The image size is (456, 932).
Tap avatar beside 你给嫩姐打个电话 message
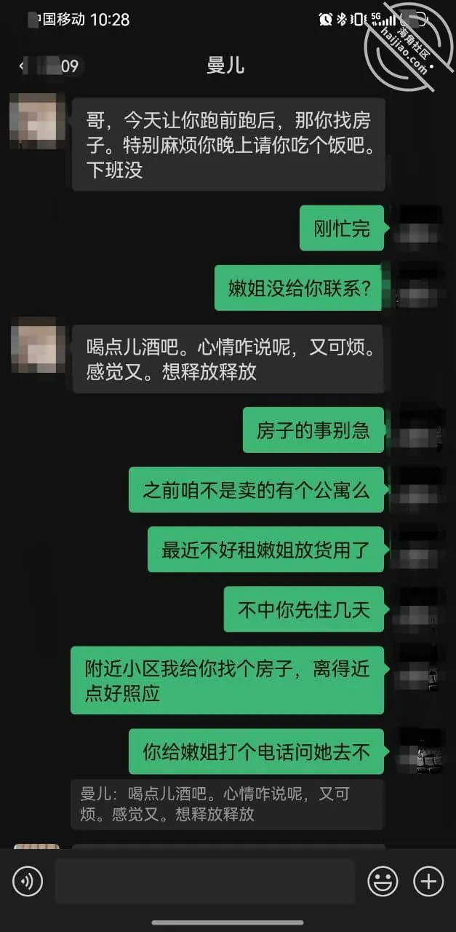421,751
